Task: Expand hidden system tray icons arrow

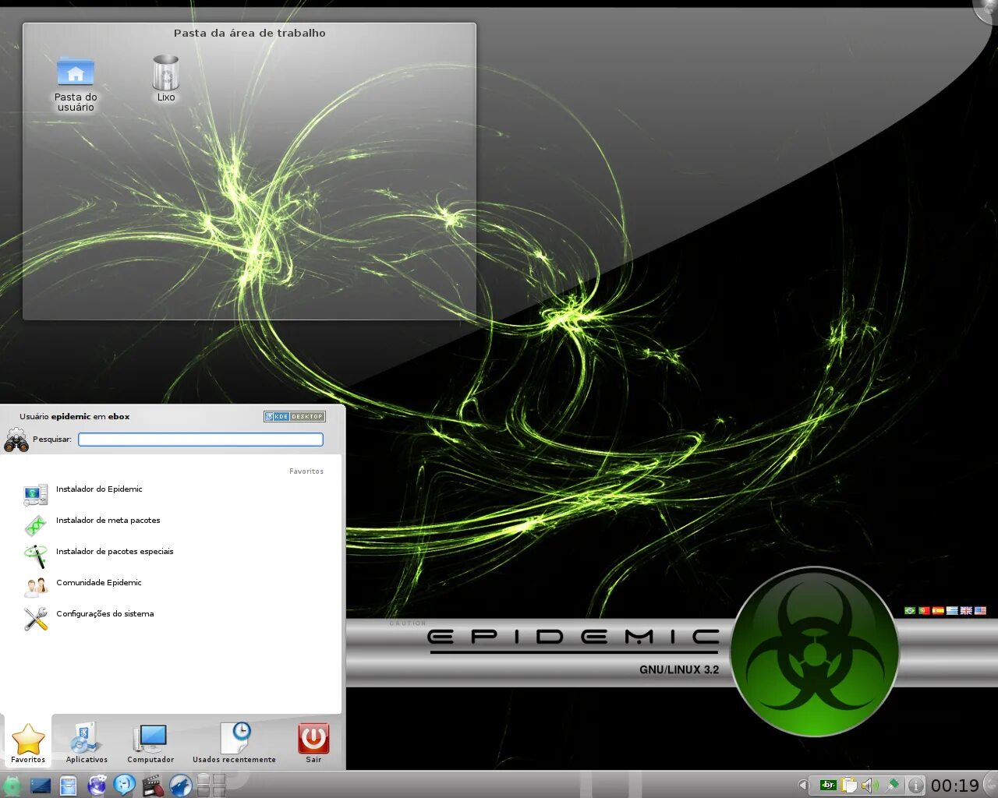Action: coord(802,786)
